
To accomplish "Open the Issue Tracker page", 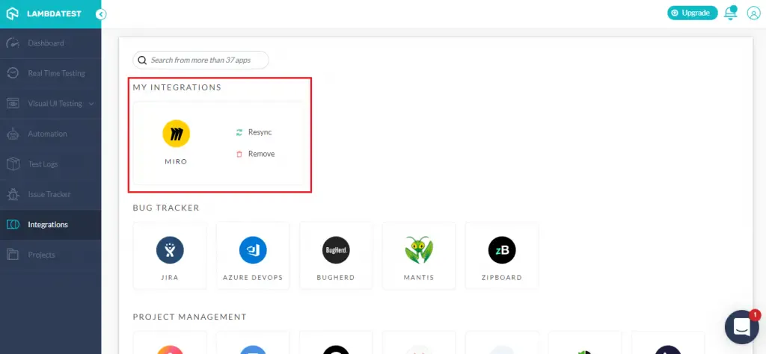I will click(x=50, y=194).
